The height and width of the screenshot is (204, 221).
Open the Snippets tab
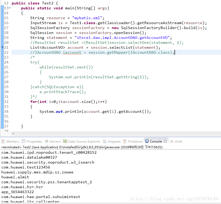tap(114, 141)
